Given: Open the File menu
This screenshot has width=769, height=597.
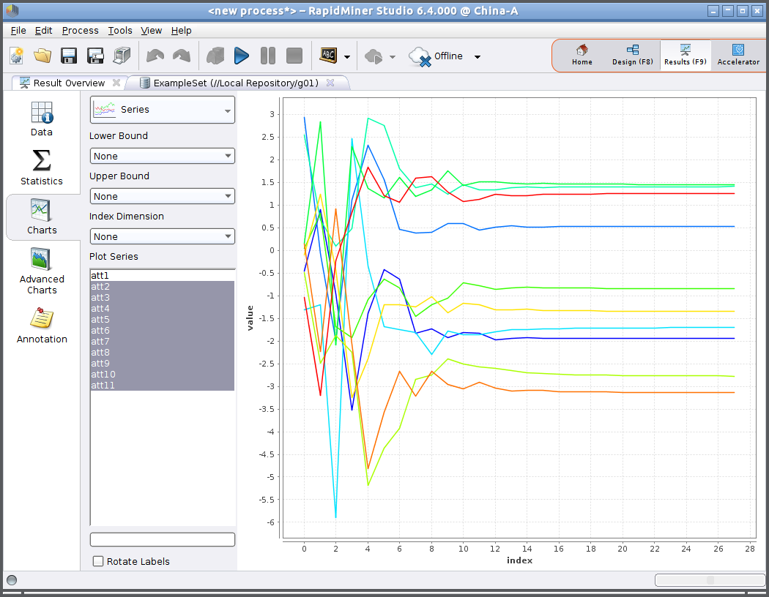Looking at the screenshot, I should point(18,31).
